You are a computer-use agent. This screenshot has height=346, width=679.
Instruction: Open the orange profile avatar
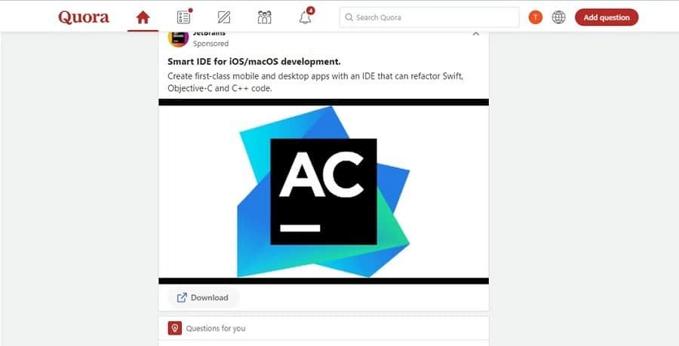[536, 17]
